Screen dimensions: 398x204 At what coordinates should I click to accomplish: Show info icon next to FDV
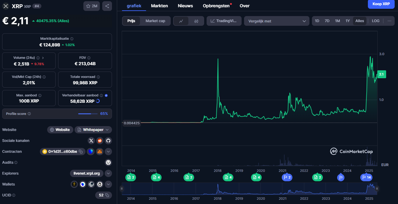89,58
